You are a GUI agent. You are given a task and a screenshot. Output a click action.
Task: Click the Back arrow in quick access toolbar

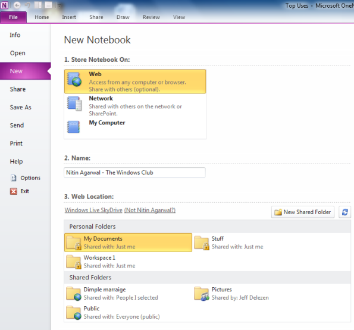tap(17, 5)
